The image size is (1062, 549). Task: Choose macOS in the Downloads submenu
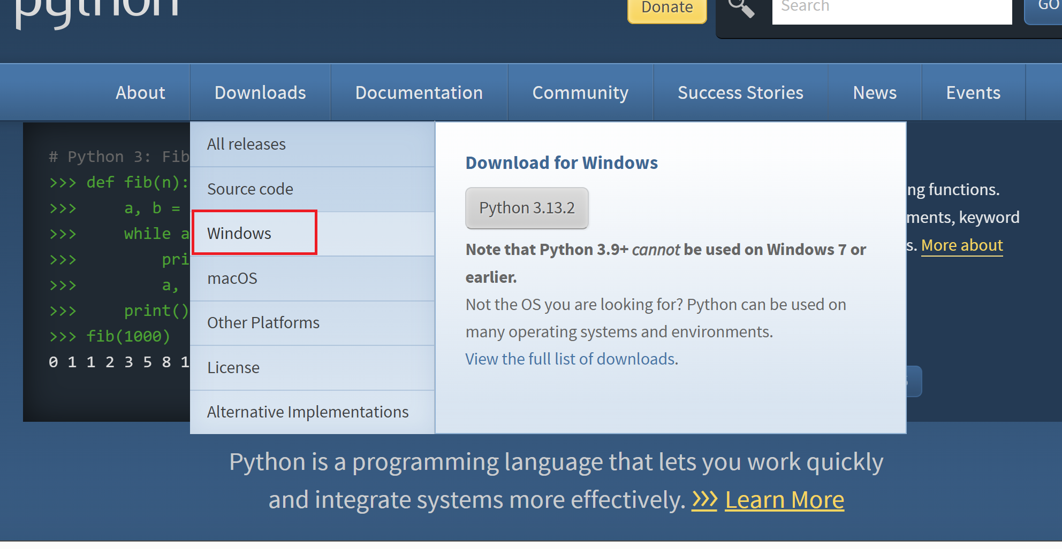tap(312, 279)
